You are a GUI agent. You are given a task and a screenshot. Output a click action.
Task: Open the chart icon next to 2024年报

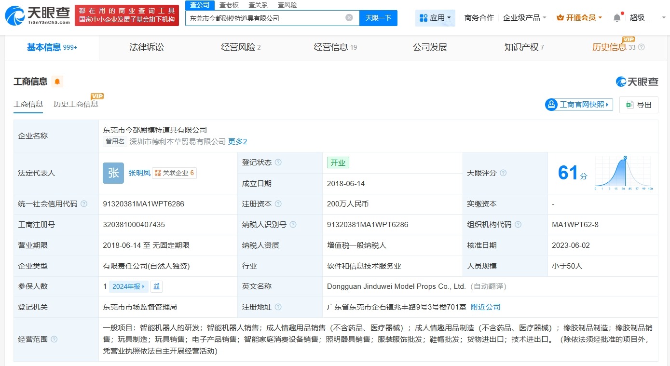point(157,286)
